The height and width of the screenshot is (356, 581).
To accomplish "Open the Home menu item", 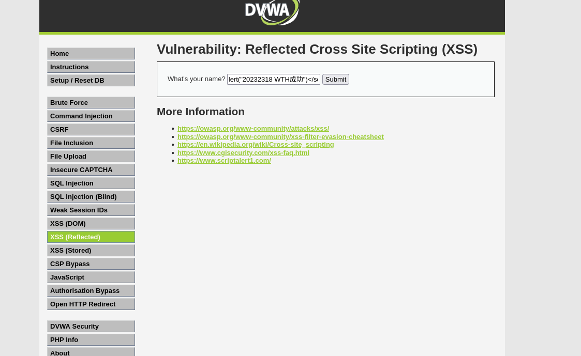I will tap(91, 53).
